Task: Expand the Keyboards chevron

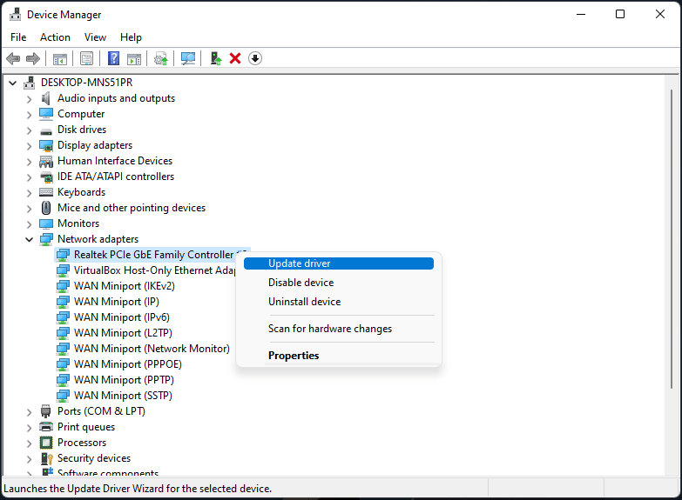Action: (x=29, y=193)
